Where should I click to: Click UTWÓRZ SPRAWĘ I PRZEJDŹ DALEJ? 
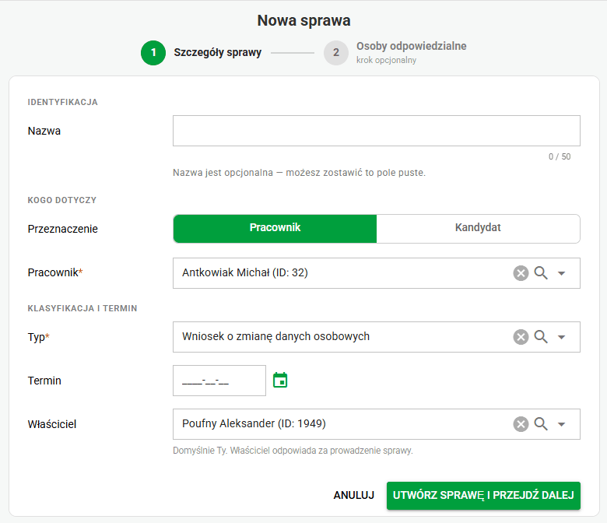(x=483, y=496)
